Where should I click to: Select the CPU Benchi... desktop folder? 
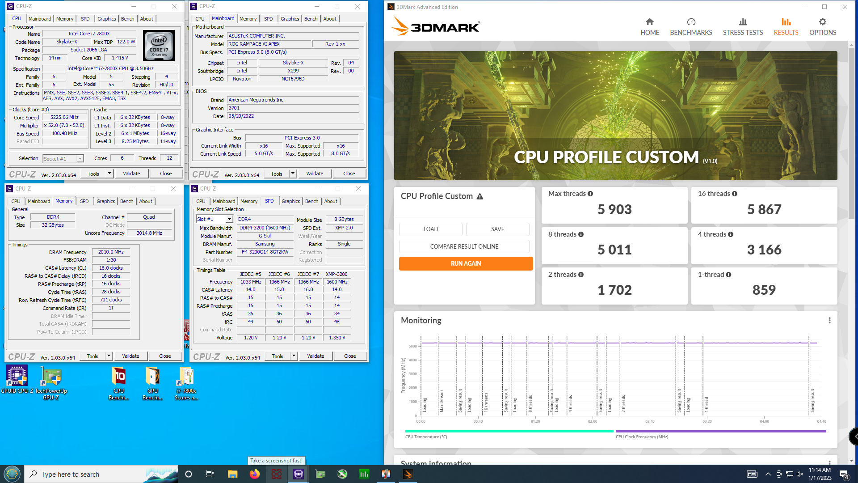coord(118,383)
